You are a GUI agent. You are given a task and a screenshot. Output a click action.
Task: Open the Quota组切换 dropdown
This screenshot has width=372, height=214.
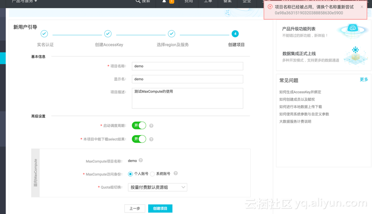click(x=158, y=187)
